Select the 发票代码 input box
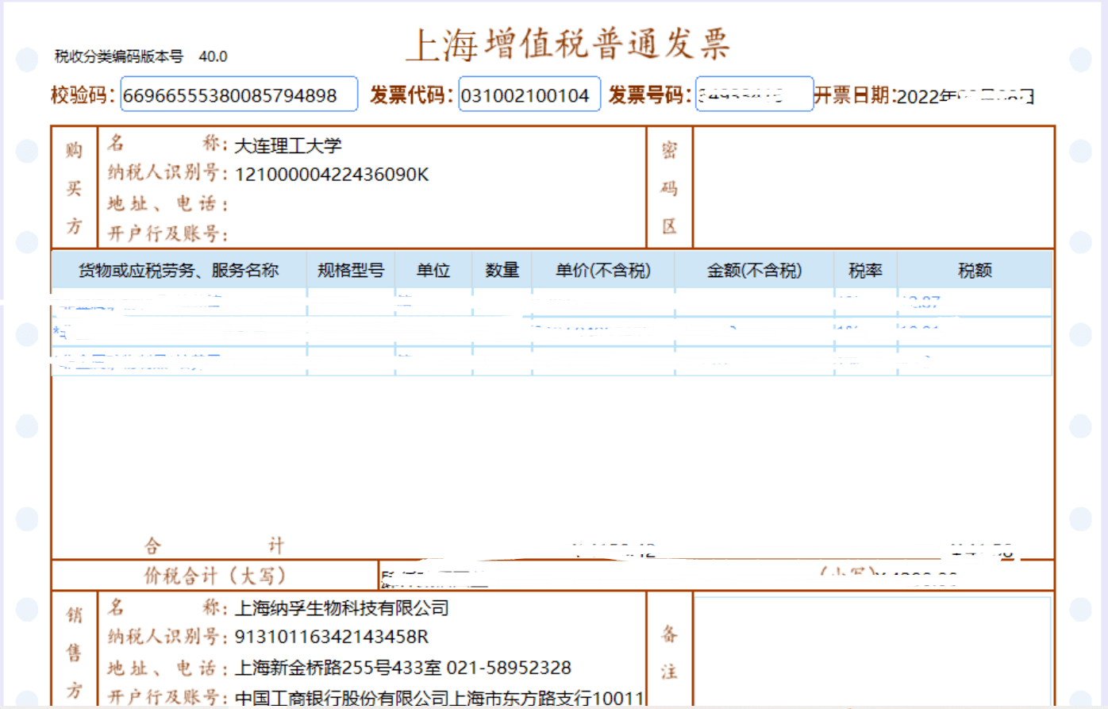Viewport: 1108px width, 709px height. click(x=529, y=95)
